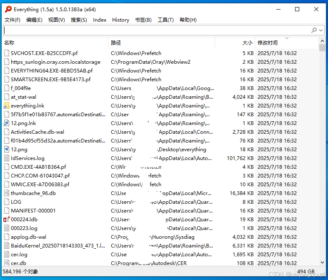
Task: Click the scrollbar down arrow
Action: pos(322,262)
